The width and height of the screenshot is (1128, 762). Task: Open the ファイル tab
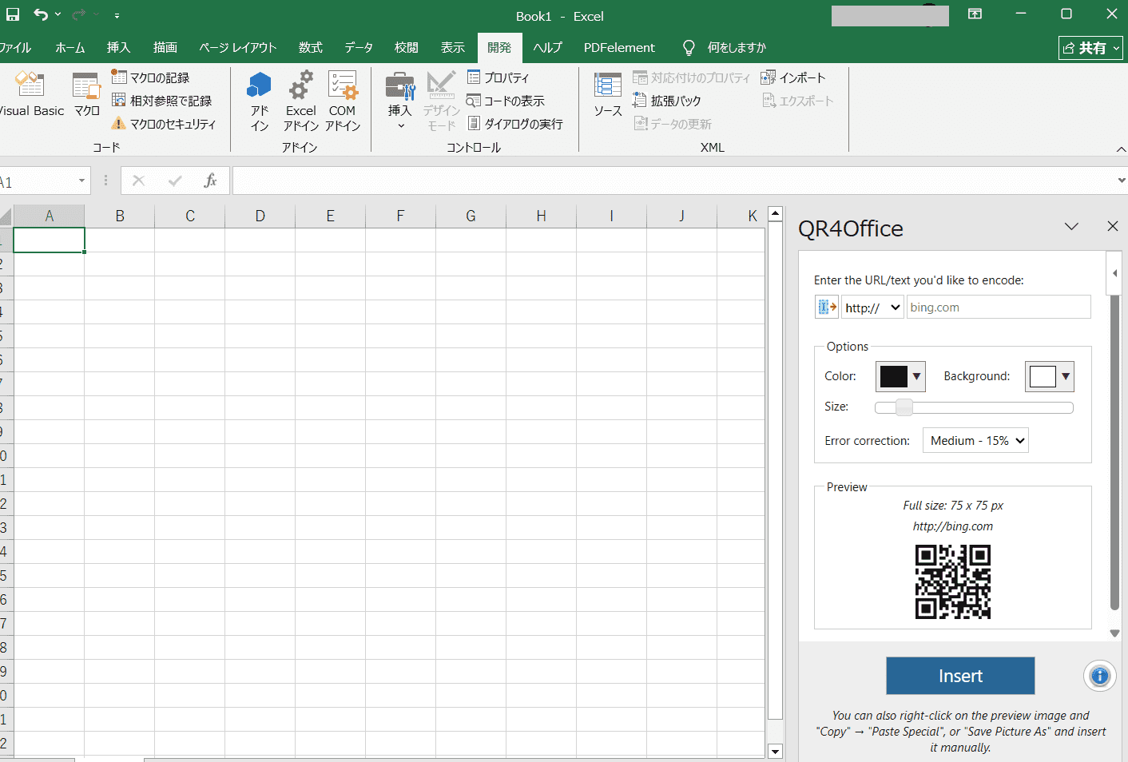point(14,48)
